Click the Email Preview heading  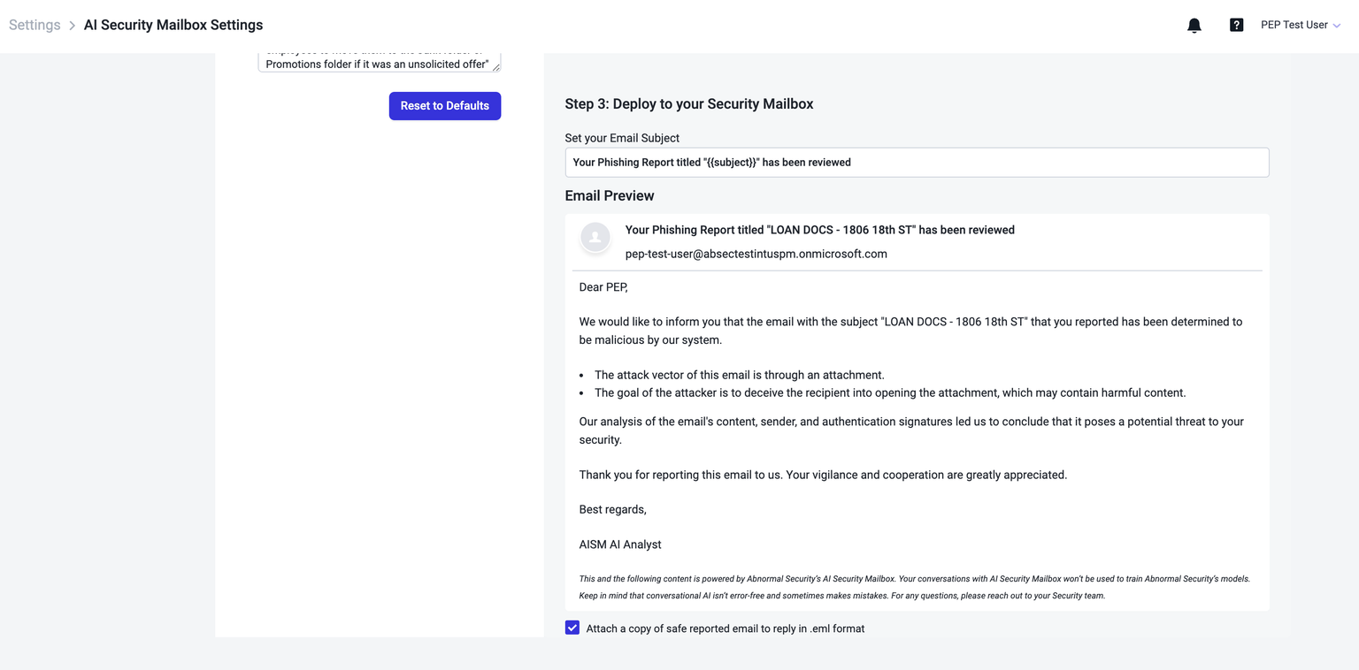pos(609,195)
